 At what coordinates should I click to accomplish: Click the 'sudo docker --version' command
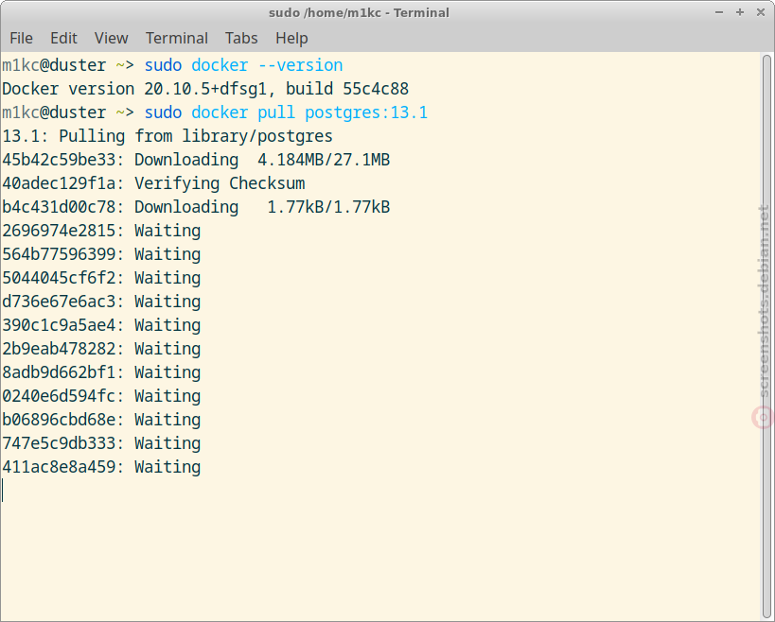click(x=243, y=65)
